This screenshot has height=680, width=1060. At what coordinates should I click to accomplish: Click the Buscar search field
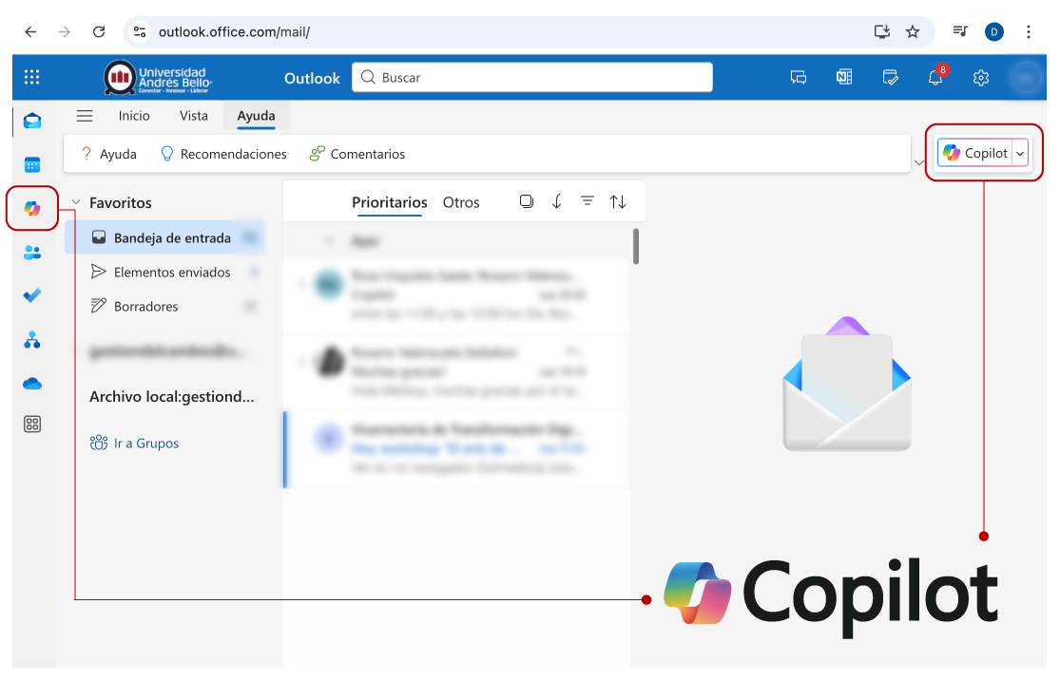[x=532, y=77]
